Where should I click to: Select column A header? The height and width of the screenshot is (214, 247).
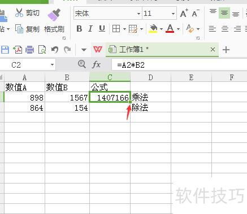pyautogui.click(x=24, y=77)
